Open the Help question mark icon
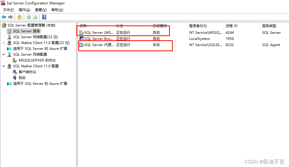Screen dimensions: 289x167 (x=44, y=17)
